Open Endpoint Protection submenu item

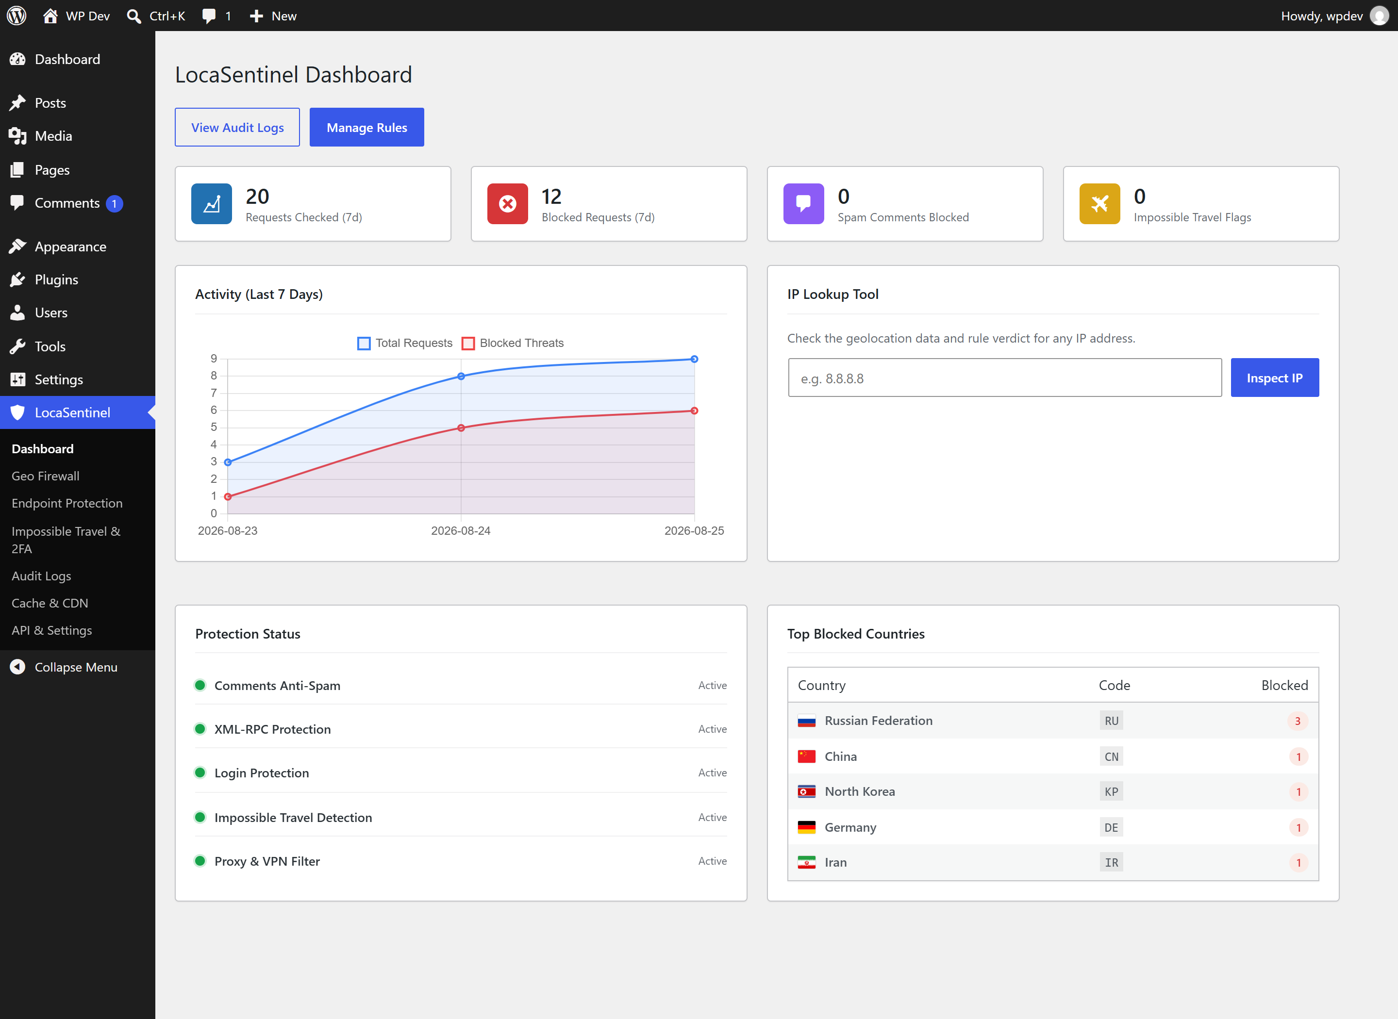click(x=67, y=503)
